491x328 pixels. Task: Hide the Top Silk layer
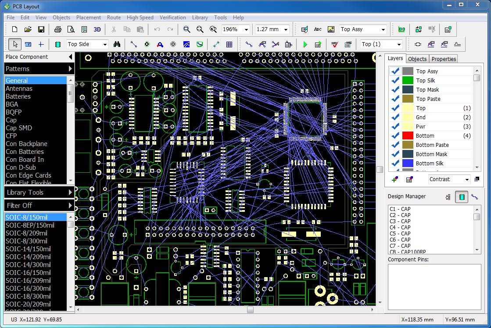click(x=395, y=80)
